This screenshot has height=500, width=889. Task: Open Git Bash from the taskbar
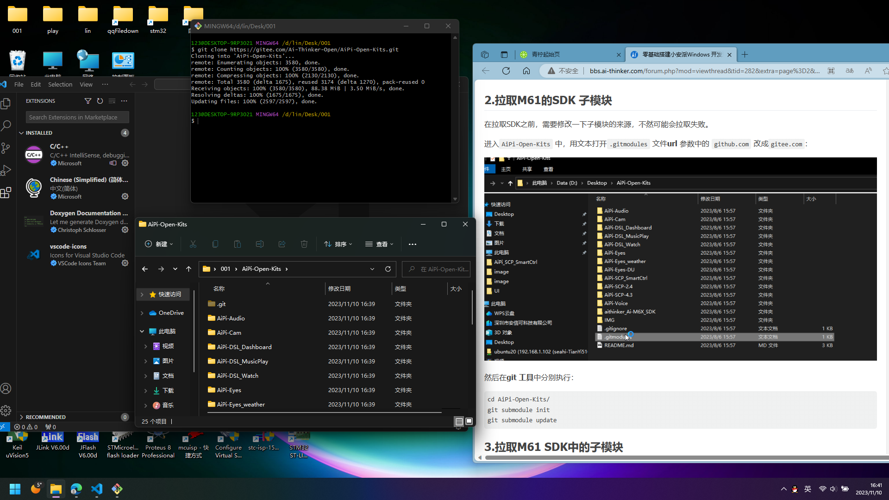(117, 489)
